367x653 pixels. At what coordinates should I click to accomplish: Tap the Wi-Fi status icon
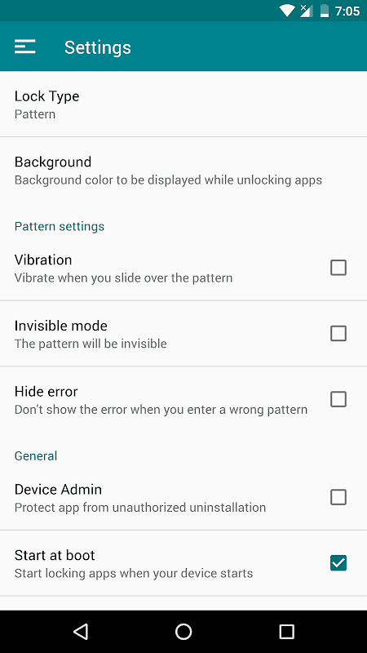click(287, 11)
